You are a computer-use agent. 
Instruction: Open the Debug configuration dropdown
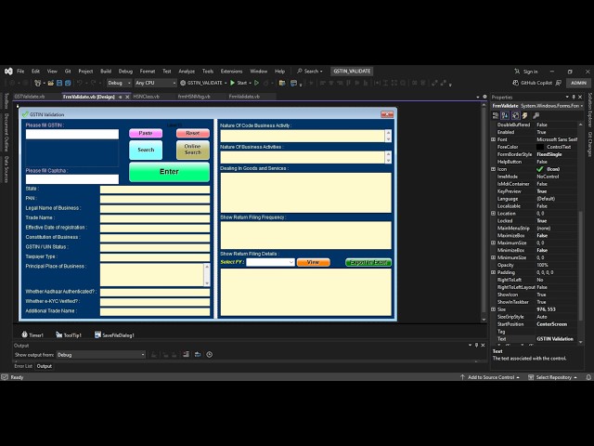click(119, 83)
